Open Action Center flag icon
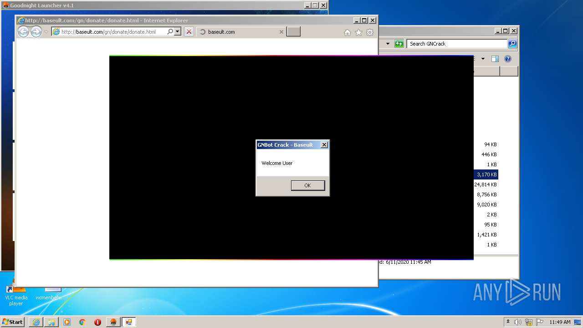The height and width of the screenshot is (328, 583). [540, 322]
